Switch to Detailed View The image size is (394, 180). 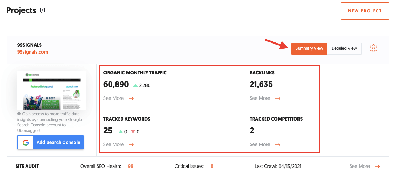pos(344,48)
